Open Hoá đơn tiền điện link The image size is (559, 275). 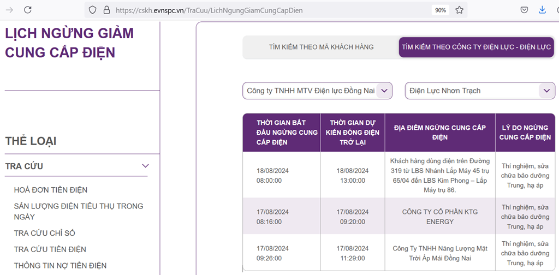click(51, 190)
